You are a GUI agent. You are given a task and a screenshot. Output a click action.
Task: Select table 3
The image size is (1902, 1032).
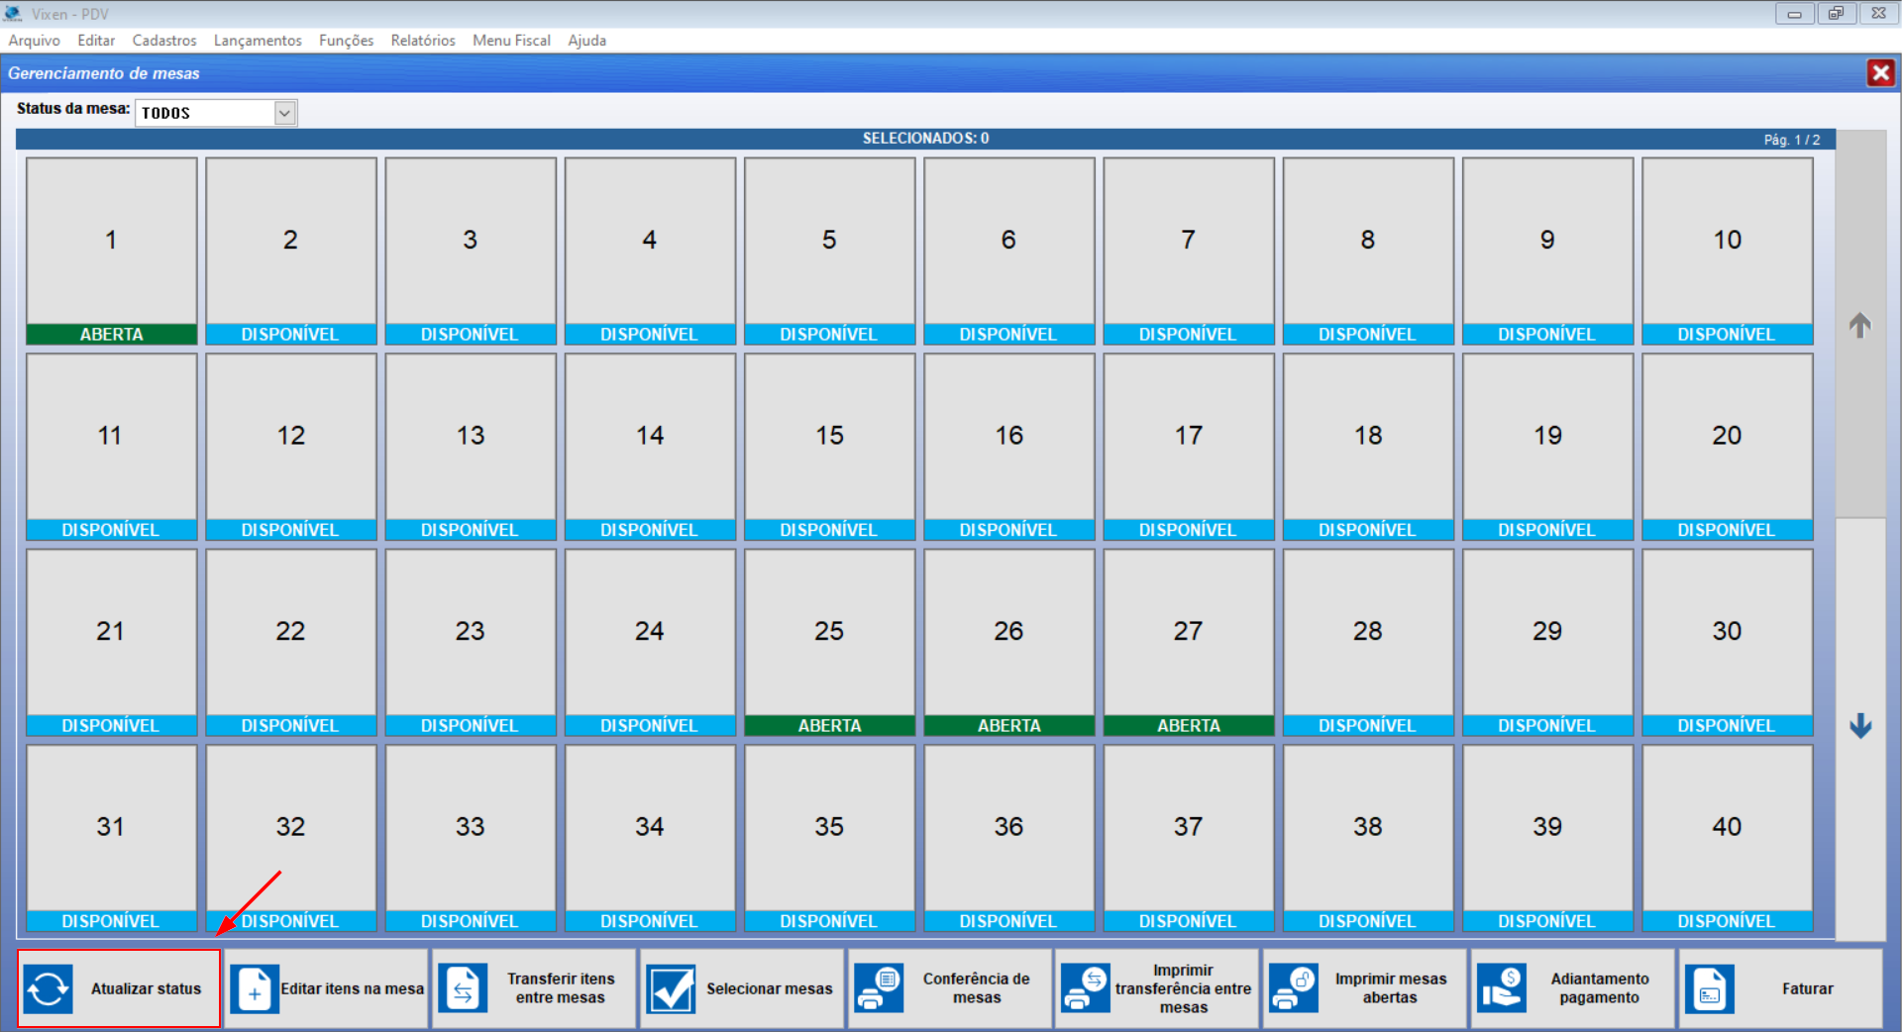471,251
